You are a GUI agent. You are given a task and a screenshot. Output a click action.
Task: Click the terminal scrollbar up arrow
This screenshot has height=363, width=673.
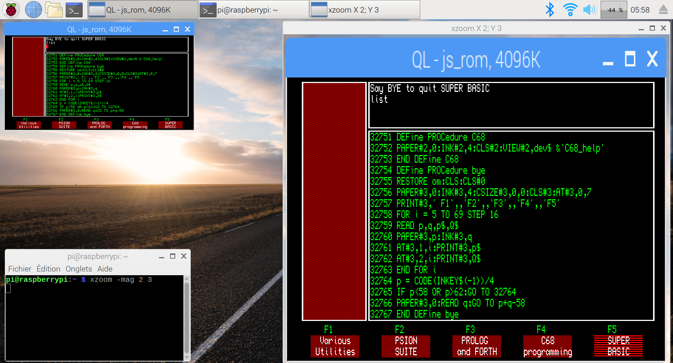pyautogui.click(x=187, y=278)
